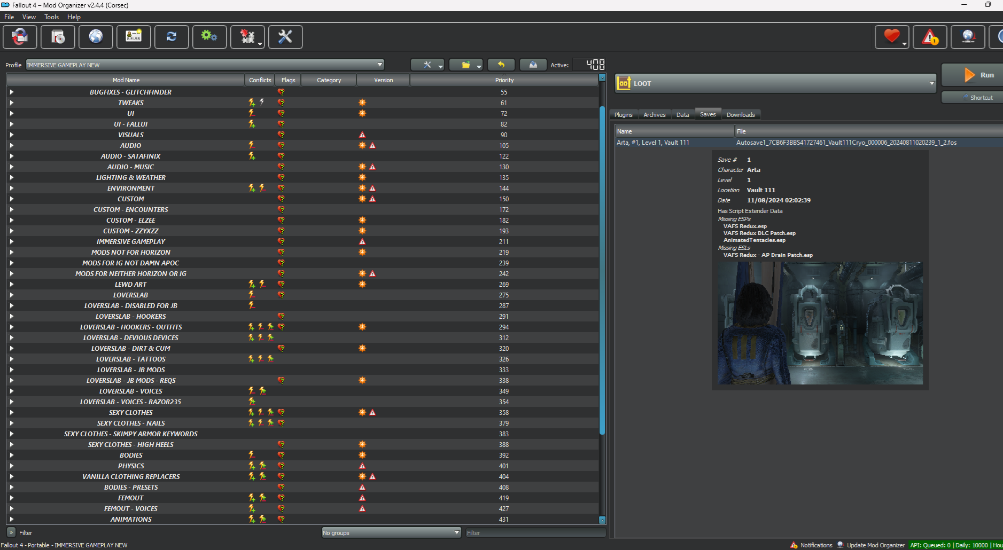Open the Tools menu
1003x550 pixels.
[51, 17]
